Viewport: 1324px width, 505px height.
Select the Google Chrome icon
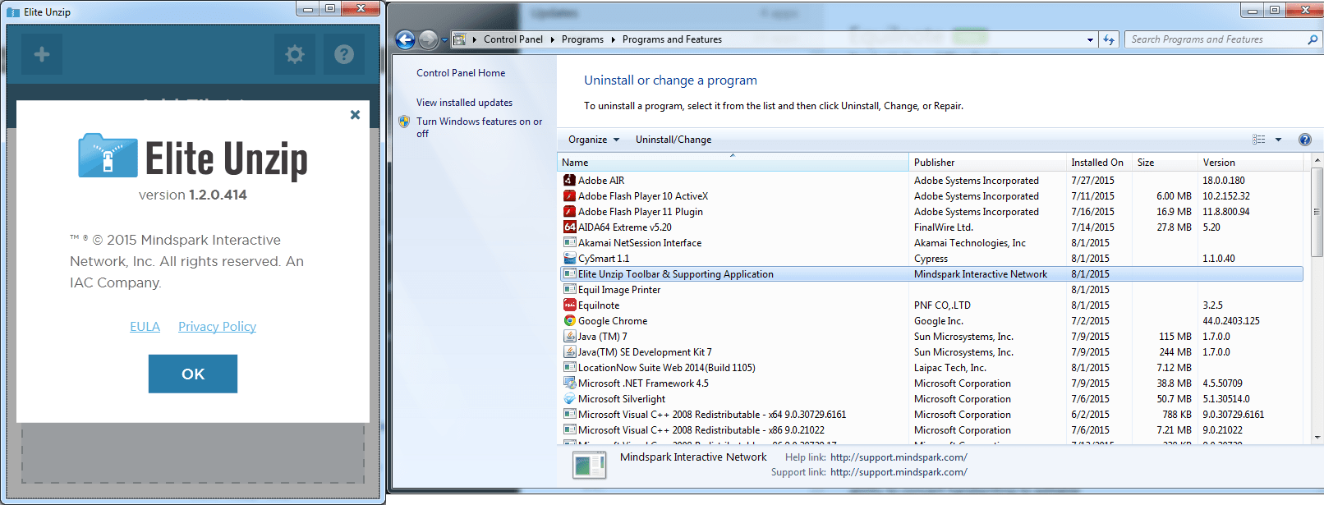pyautogui.click(x=569, y=320)
